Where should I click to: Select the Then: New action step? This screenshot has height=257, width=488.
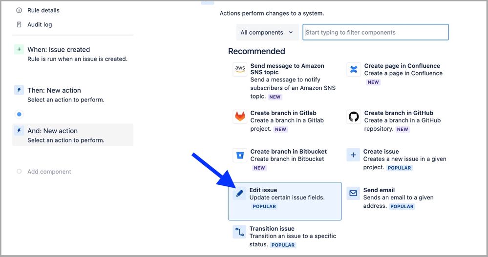[54, 90]
